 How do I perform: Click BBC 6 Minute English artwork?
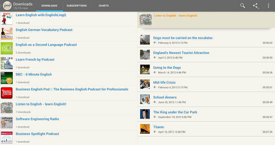(x=7, y=78)
